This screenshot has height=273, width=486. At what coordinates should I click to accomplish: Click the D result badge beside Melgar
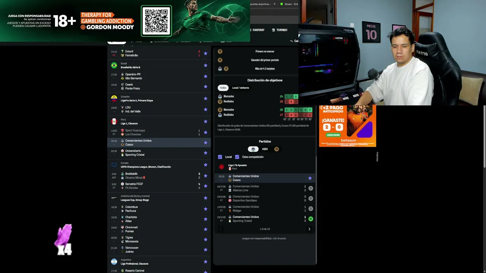click(x=311, y=209)
